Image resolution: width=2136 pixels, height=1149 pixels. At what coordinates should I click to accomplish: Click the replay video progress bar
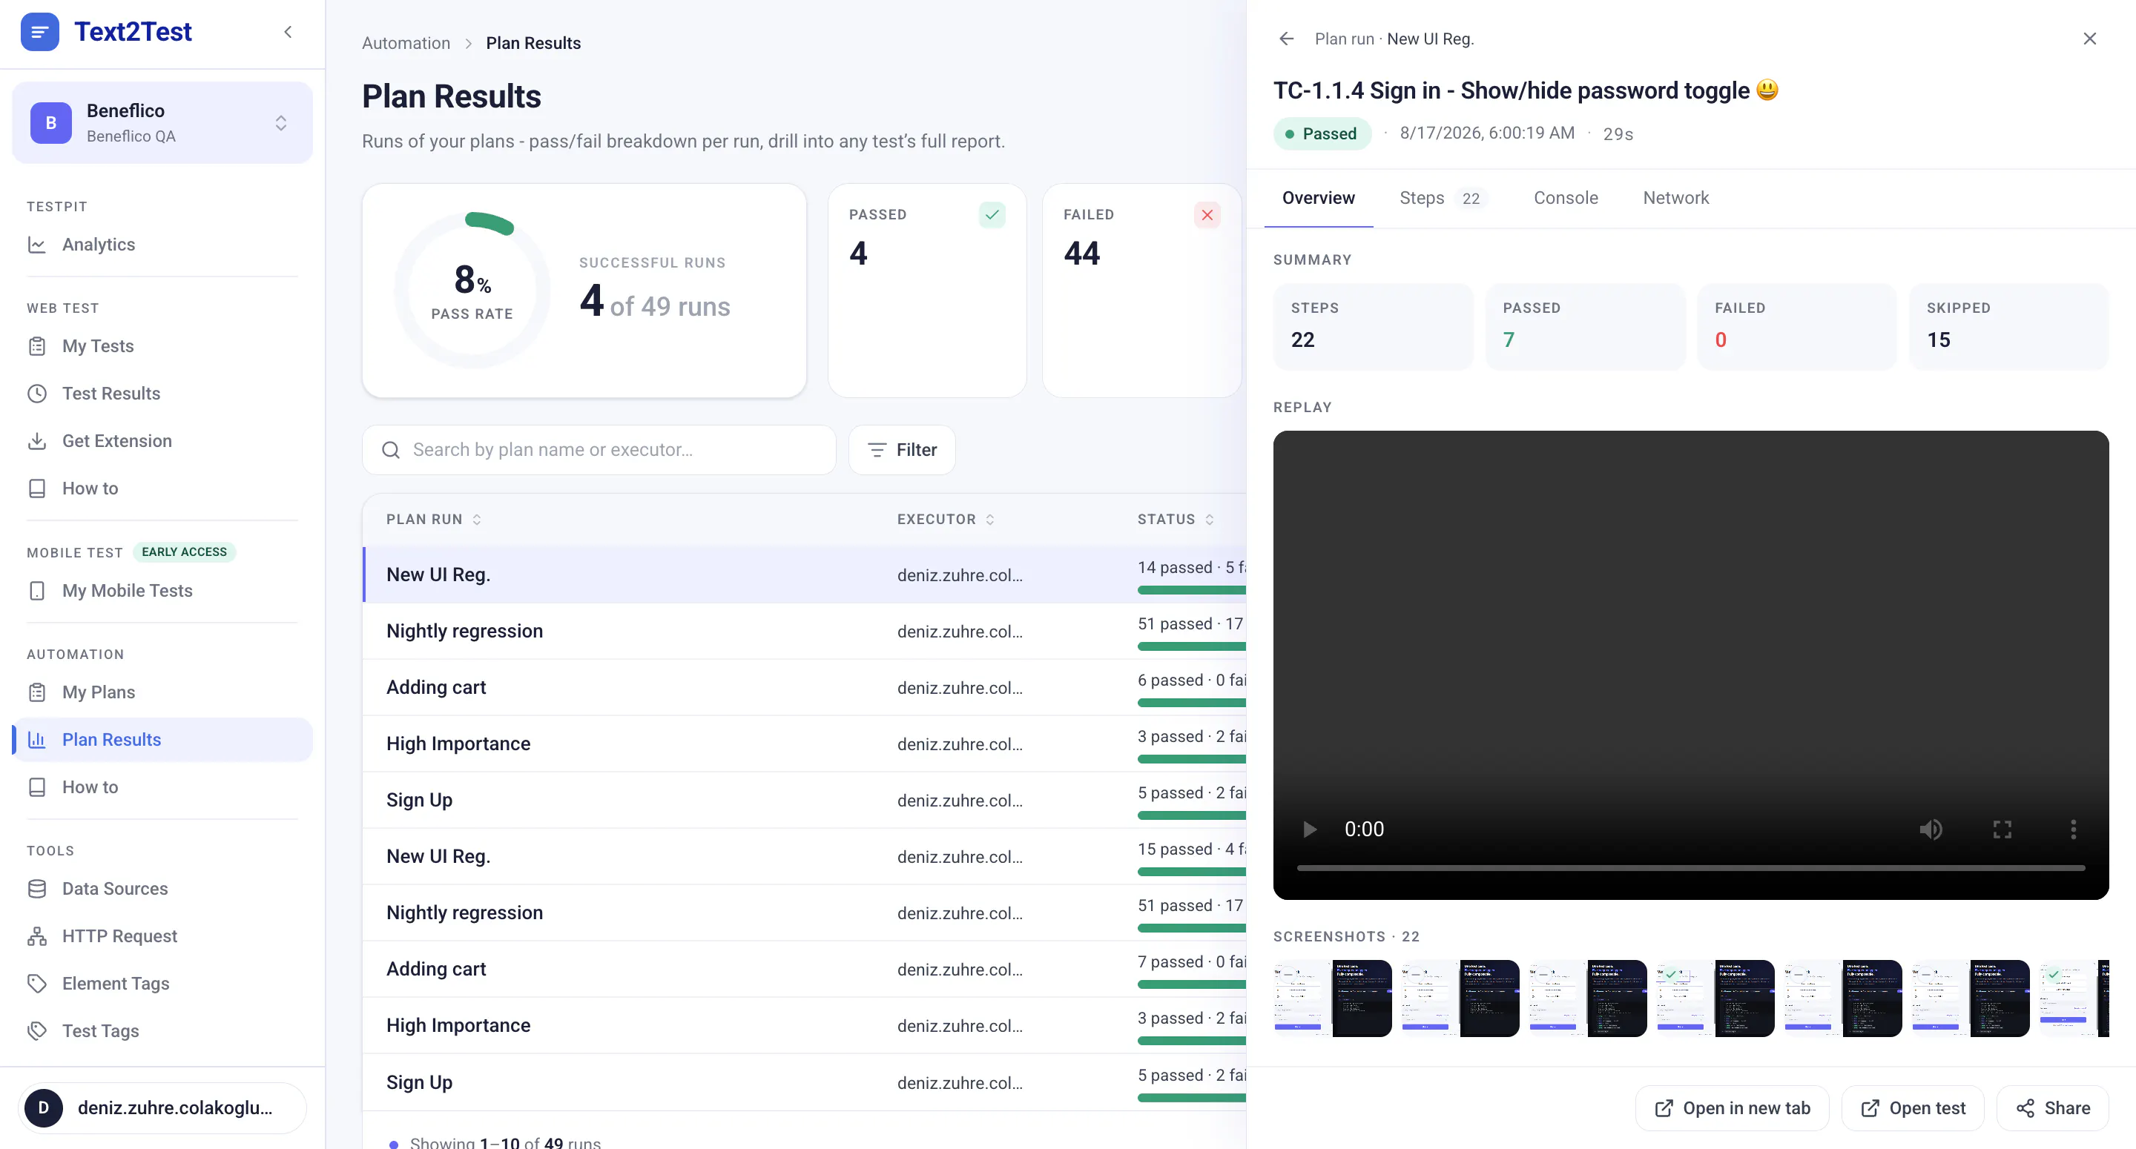[x=1691, y=868]
